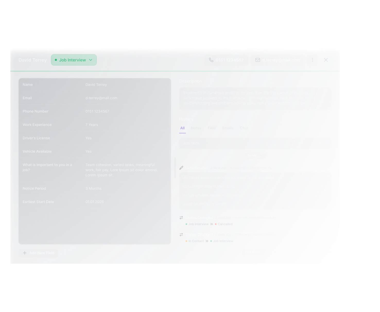Image resolution: width=380 pixels, height=312 pixels.
Task: Collapse the This Week history group
Action: click(255, 252)
